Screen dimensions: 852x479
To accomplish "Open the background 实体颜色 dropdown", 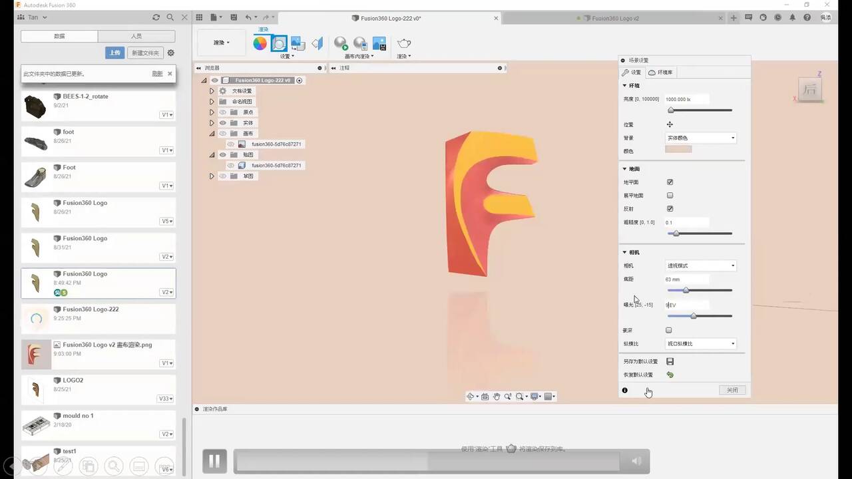I will [700, 138].
